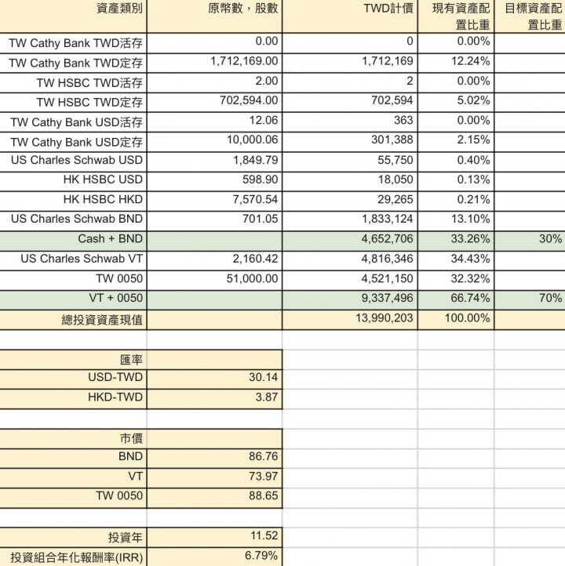The height and width of the screenshot is (566, 565).
Task: Select the 702,594.00 amount cell
Action: [214, 103]
